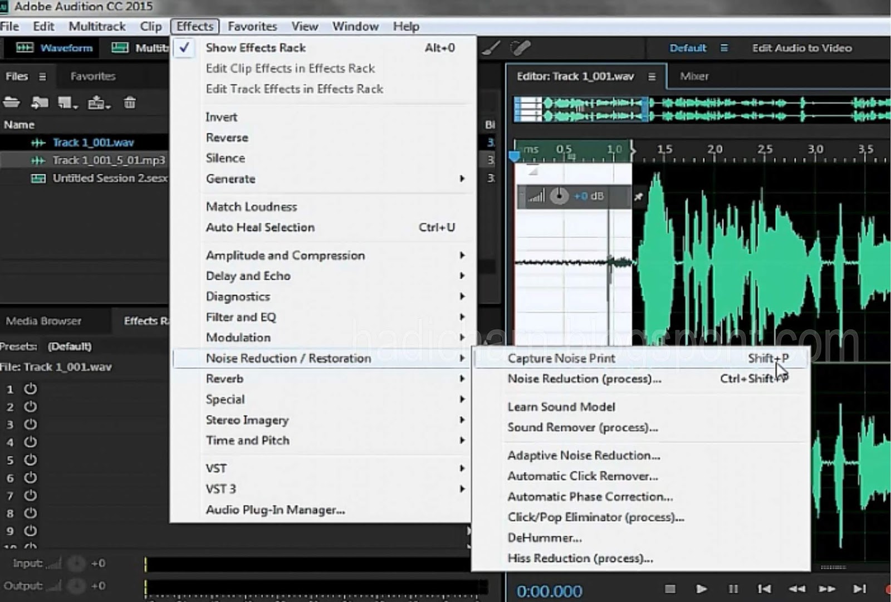Expand the Generate submenu

[323, 179]
